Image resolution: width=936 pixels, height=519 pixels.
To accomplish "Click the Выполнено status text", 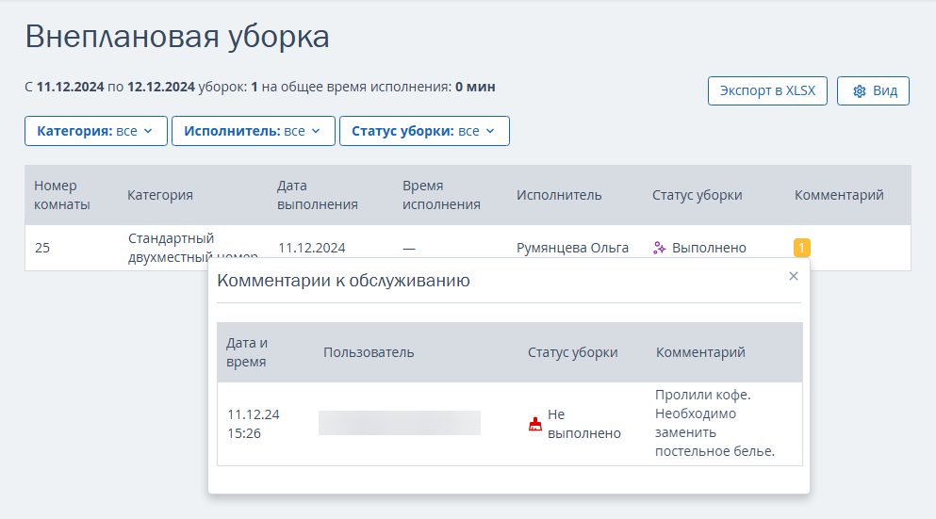I will pos(709,248).
